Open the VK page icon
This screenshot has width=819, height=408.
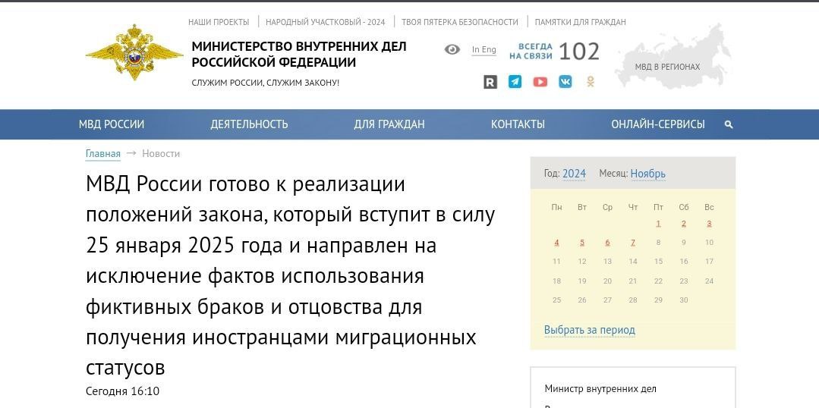tap(565, 82)
